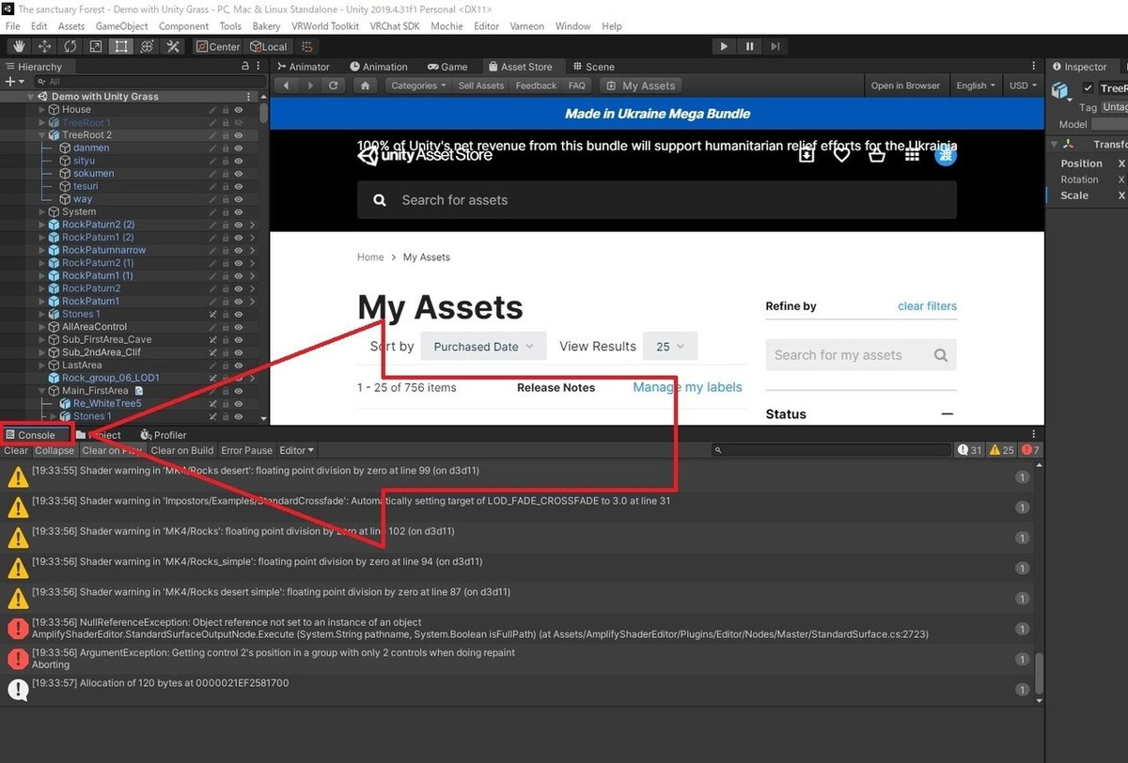This screenshot has height=763, width=1128.
Task: Open the VRChat SDK menu
Action: tap(396, 26)
